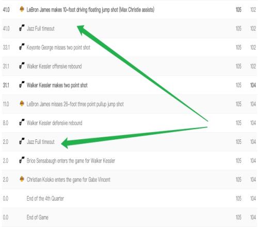Screen dimensions: 258x227
Task: Select the Keyonte George misses two point shot play
Action: coord(58,47)
